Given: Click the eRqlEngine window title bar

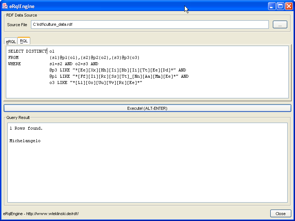Looking at the screenshot, I should click(111, 6).
